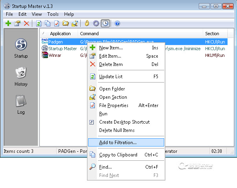Image resolution: width=237 pixels, height=188 pixels.
Task: Select Create Desktop Shortcut menu entry
Action: [x=124, y=122]
